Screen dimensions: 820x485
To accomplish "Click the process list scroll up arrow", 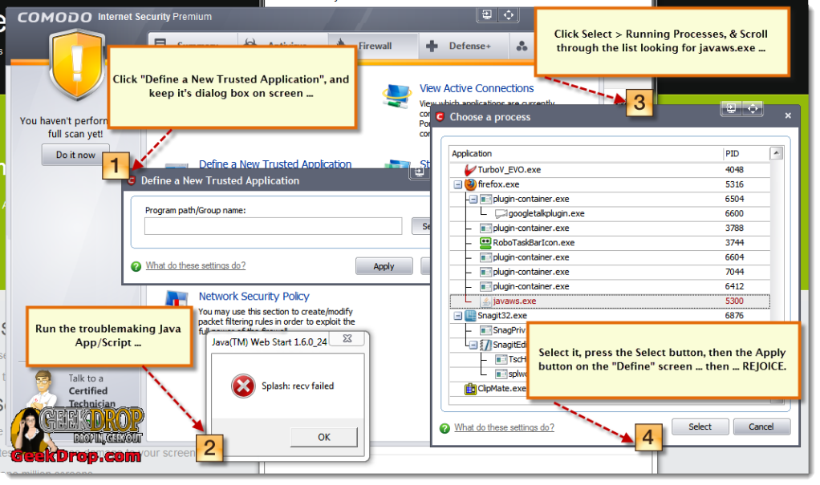I will tap(777, 154).
